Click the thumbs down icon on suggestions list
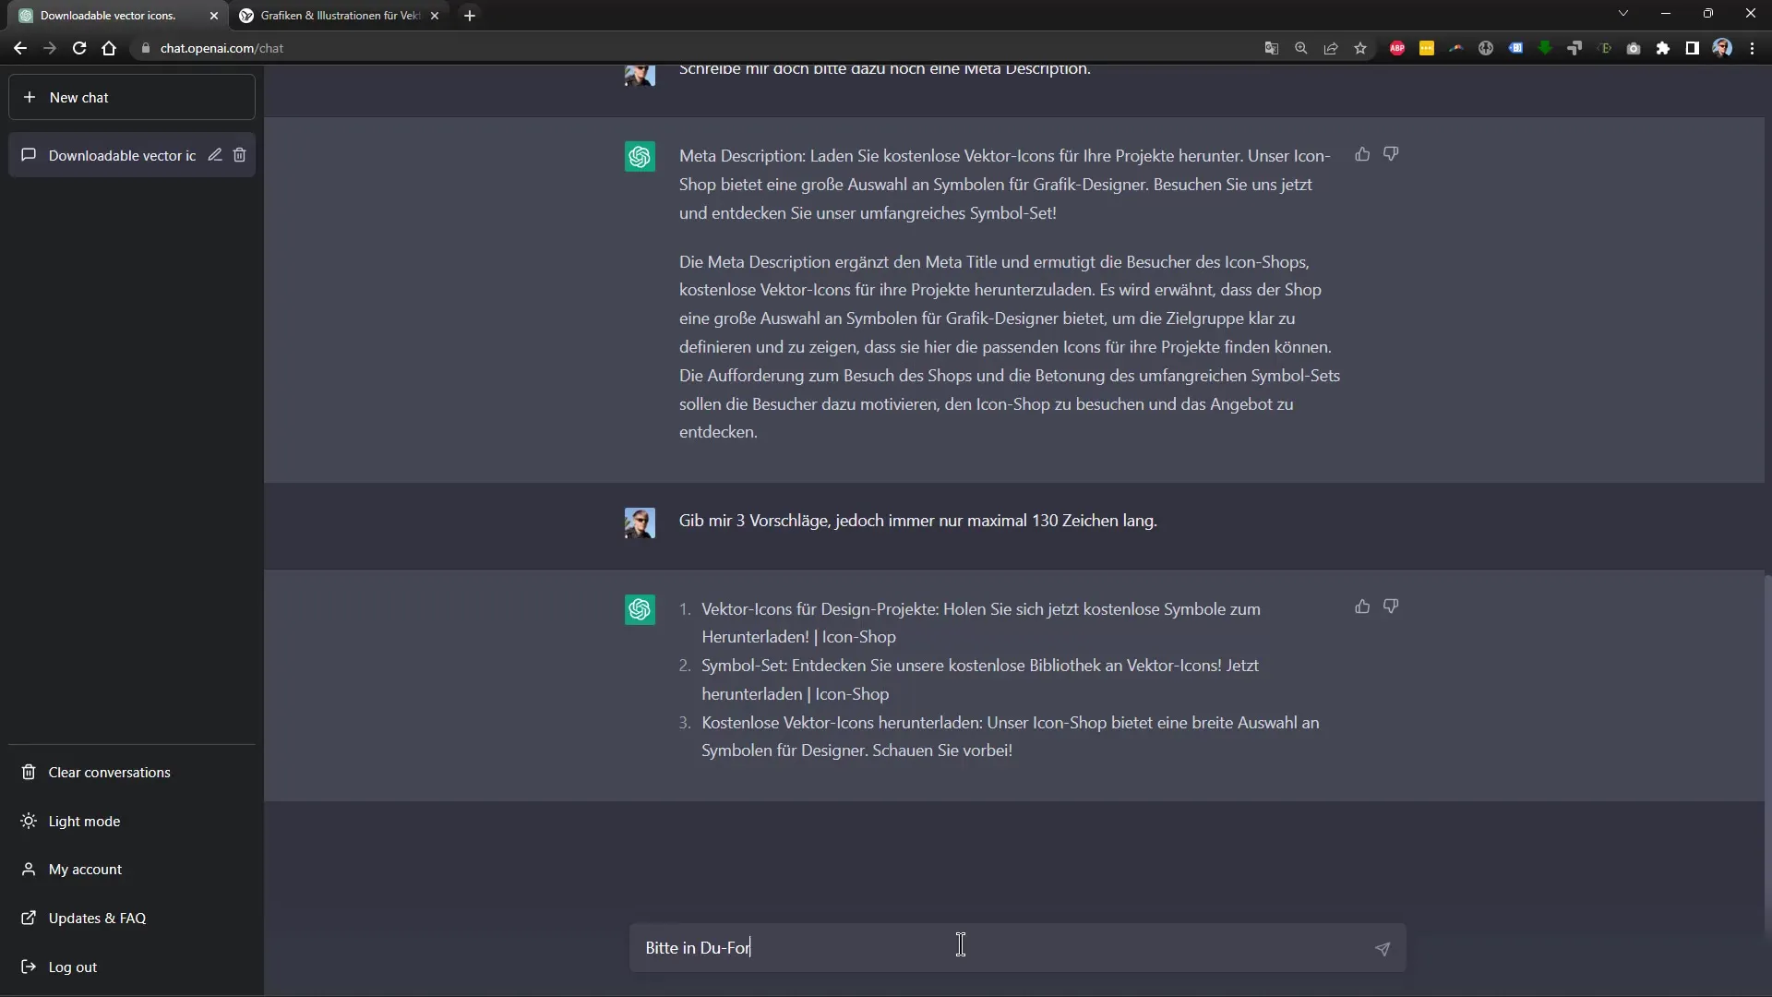Viewport: 1772px width, 997px height. tap(1391, 607)
